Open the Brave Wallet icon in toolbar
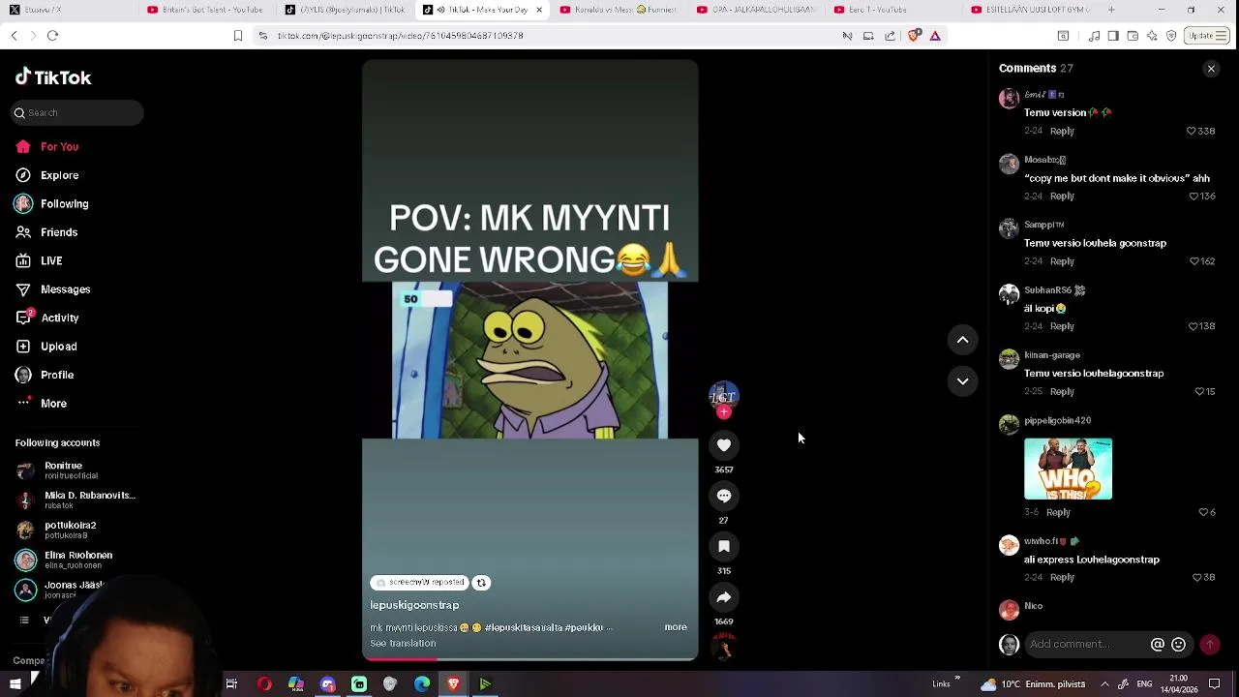The image size is (1239, 697). [x=1133, y=36]
